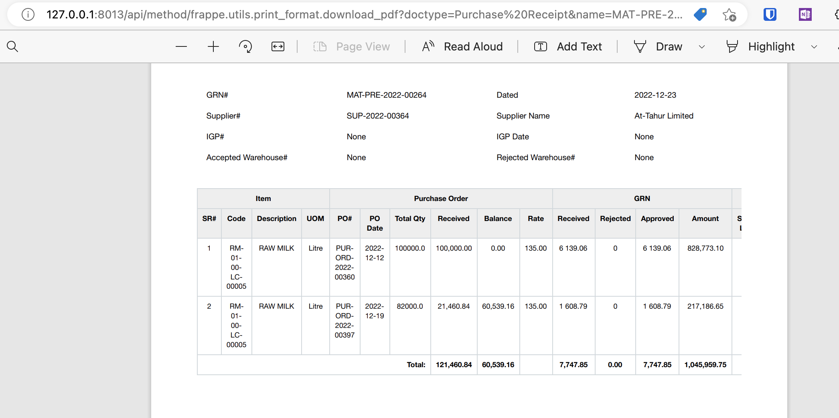
Task: Open the shopping tag icon in address bar
Action: (700, 14)
